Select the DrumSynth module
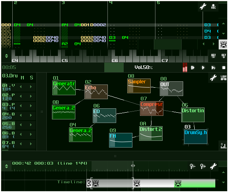Viewport: 228px width, 192px height. (195, 137)
